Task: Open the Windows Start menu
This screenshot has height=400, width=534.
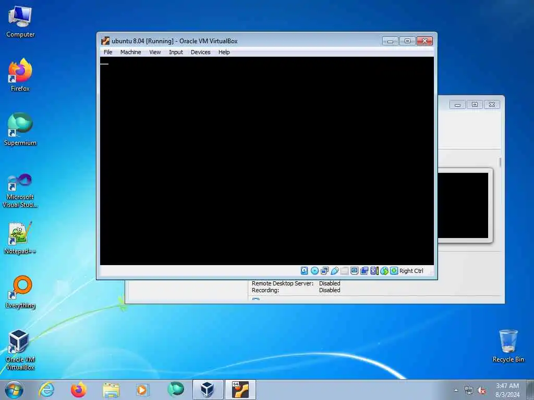Action: point(14,390)
